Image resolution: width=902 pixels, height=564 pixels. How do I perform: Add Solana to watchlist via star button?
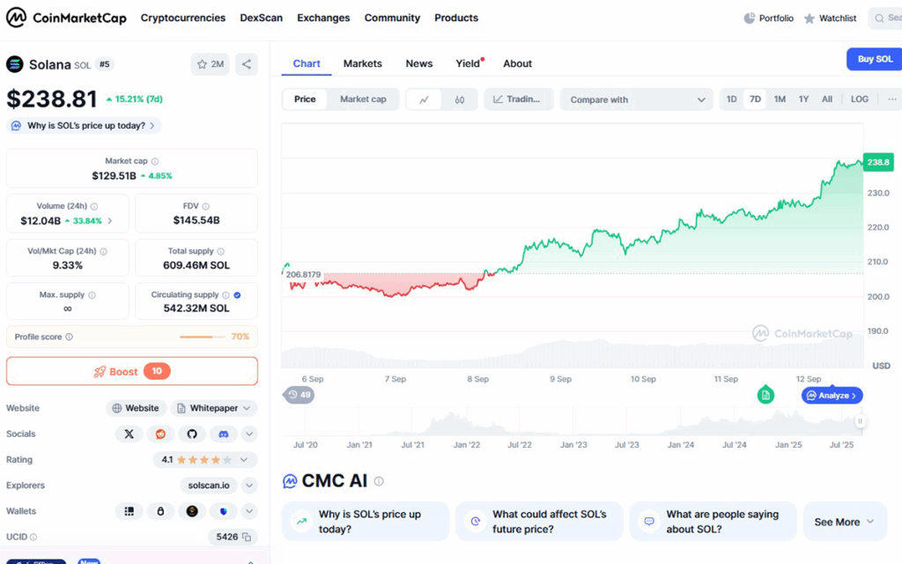[x=210, y=63]
